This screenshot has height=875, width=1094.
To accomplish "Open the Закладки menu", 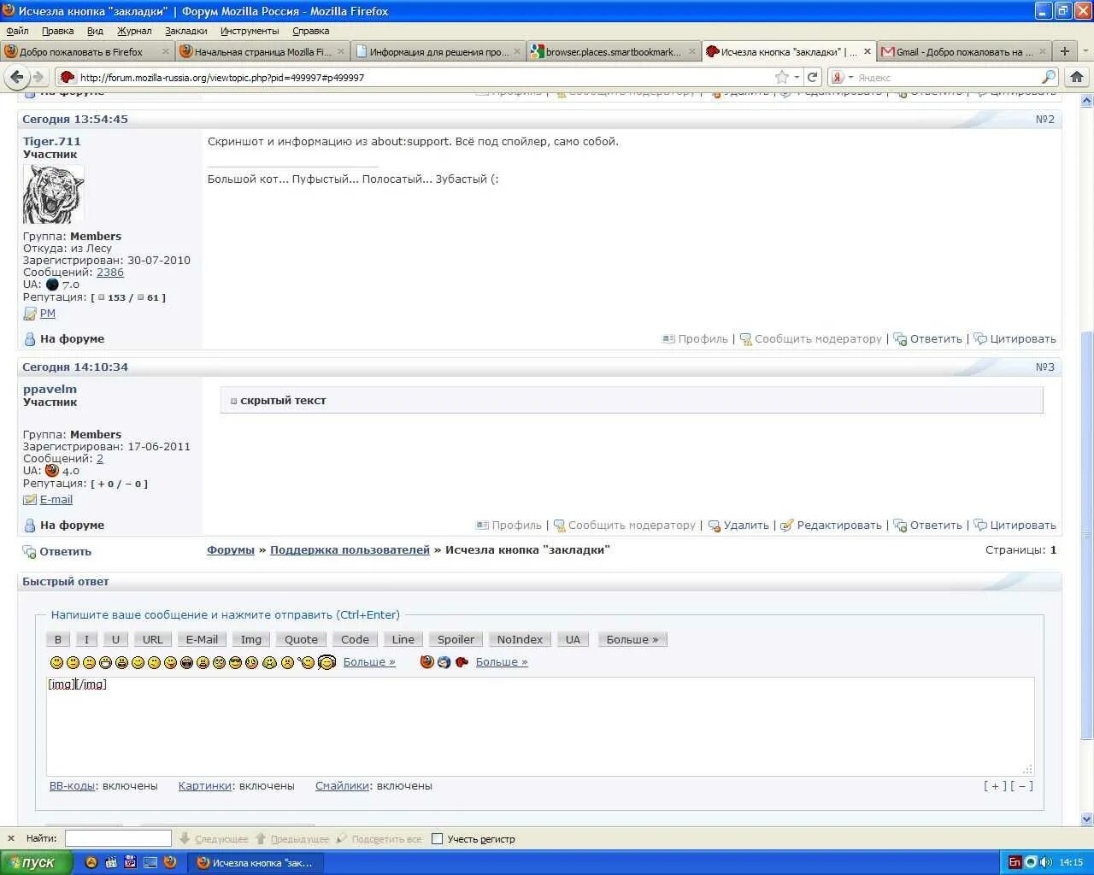I will click(186, 31).
